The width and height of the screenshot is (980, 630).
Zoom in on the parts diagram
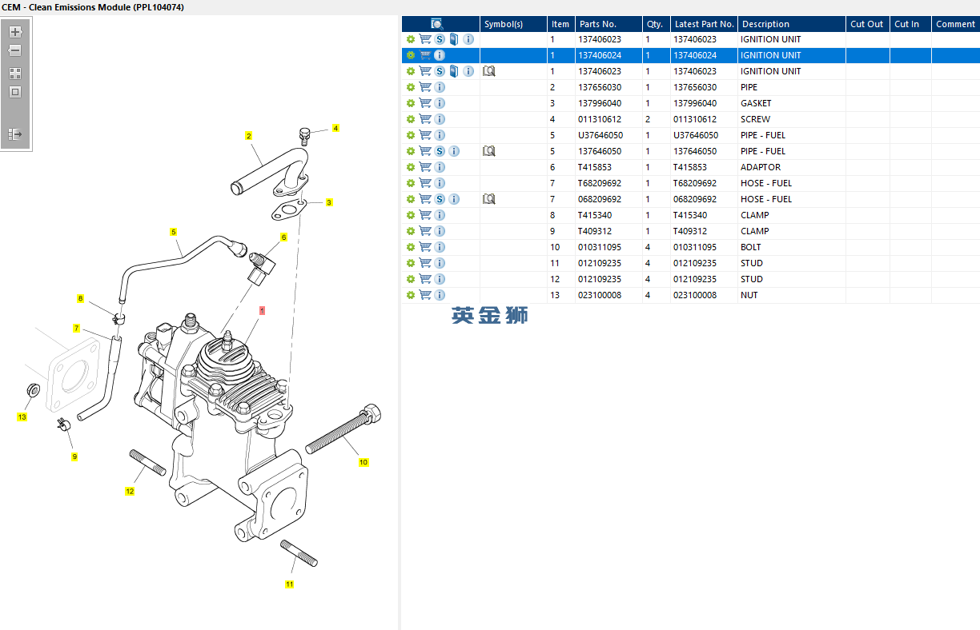click(15, 32)
